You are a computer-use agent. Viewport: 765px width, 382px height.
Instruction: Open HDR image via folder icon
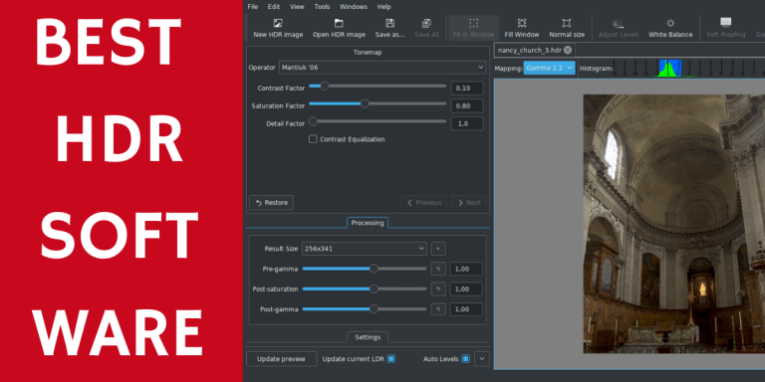pyautogui.click(x=339, y=23)
